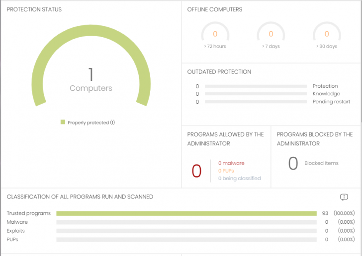Image resolution: width=362 pixels, height=256 pixels.
Task: Click PROGRAMS BLOCKED BY THE ADMINISTRATOR title
Action: (315, 139)
